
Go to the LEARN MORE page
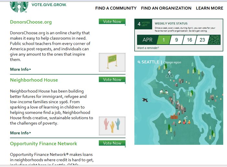point(209,8)
